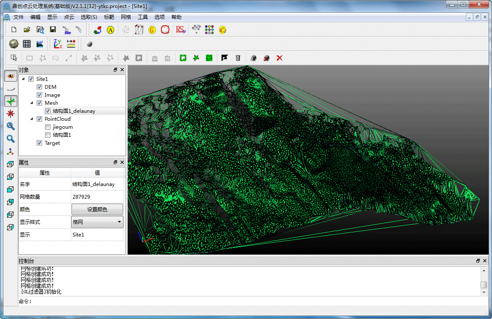Image resolution: width=492 pixels, height=319 pixels.
Task: Click the XYZ coordinate axes icon
Action: click(x=58, y=44)
